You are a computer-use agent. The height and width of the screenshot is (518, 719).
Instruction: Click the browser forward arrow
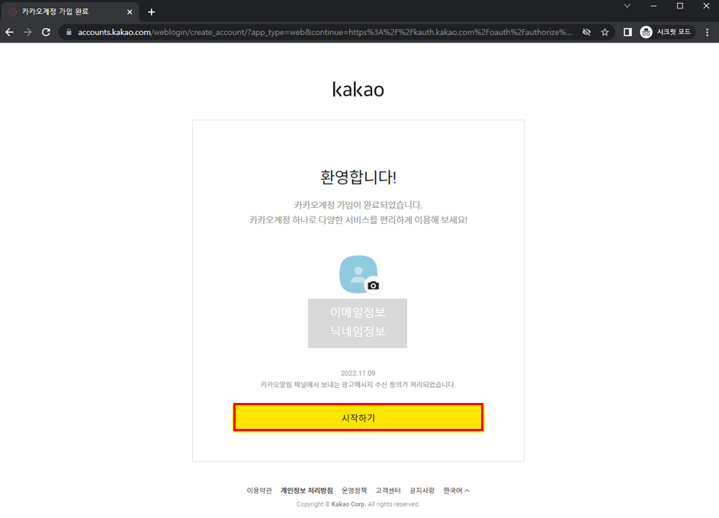point(27,32)
